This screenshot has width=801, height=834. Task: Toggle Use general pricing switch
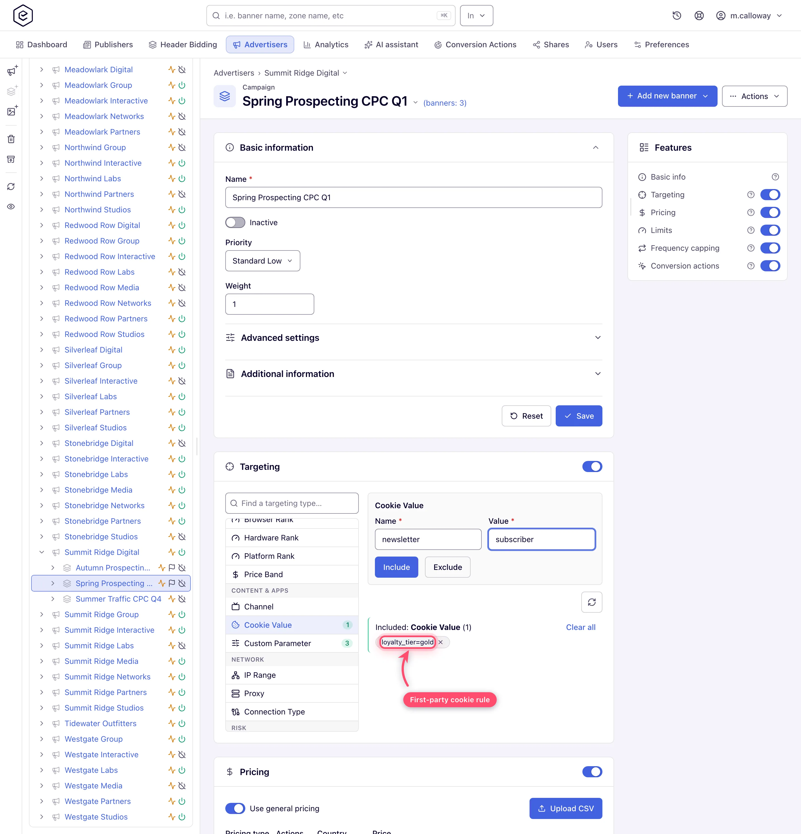[235, 808]
